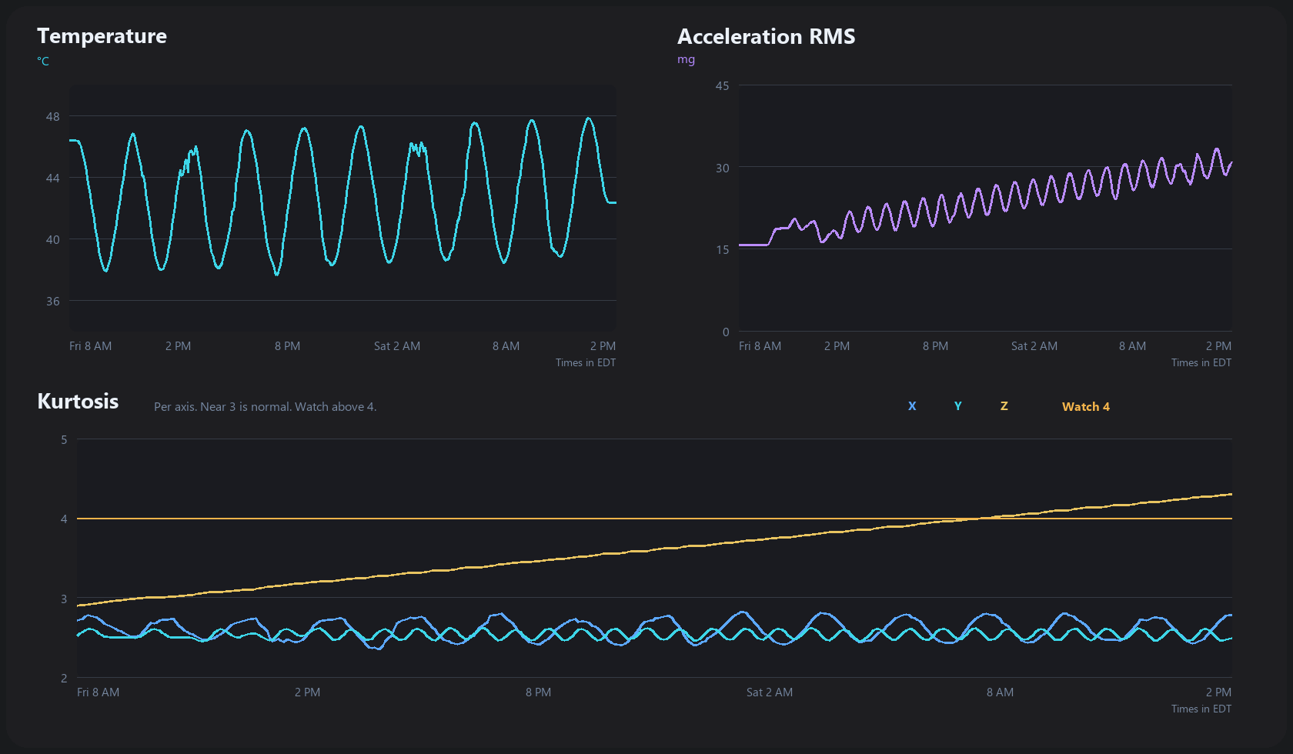Click the mg unit label
Image resolution: width=1293 pixels, height=754 pixels.
coord(686,59)
